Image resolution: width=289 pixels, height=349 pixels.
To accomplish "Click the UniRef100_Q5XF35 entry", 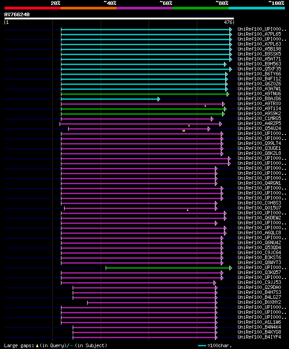I will (x=259, y=69).
